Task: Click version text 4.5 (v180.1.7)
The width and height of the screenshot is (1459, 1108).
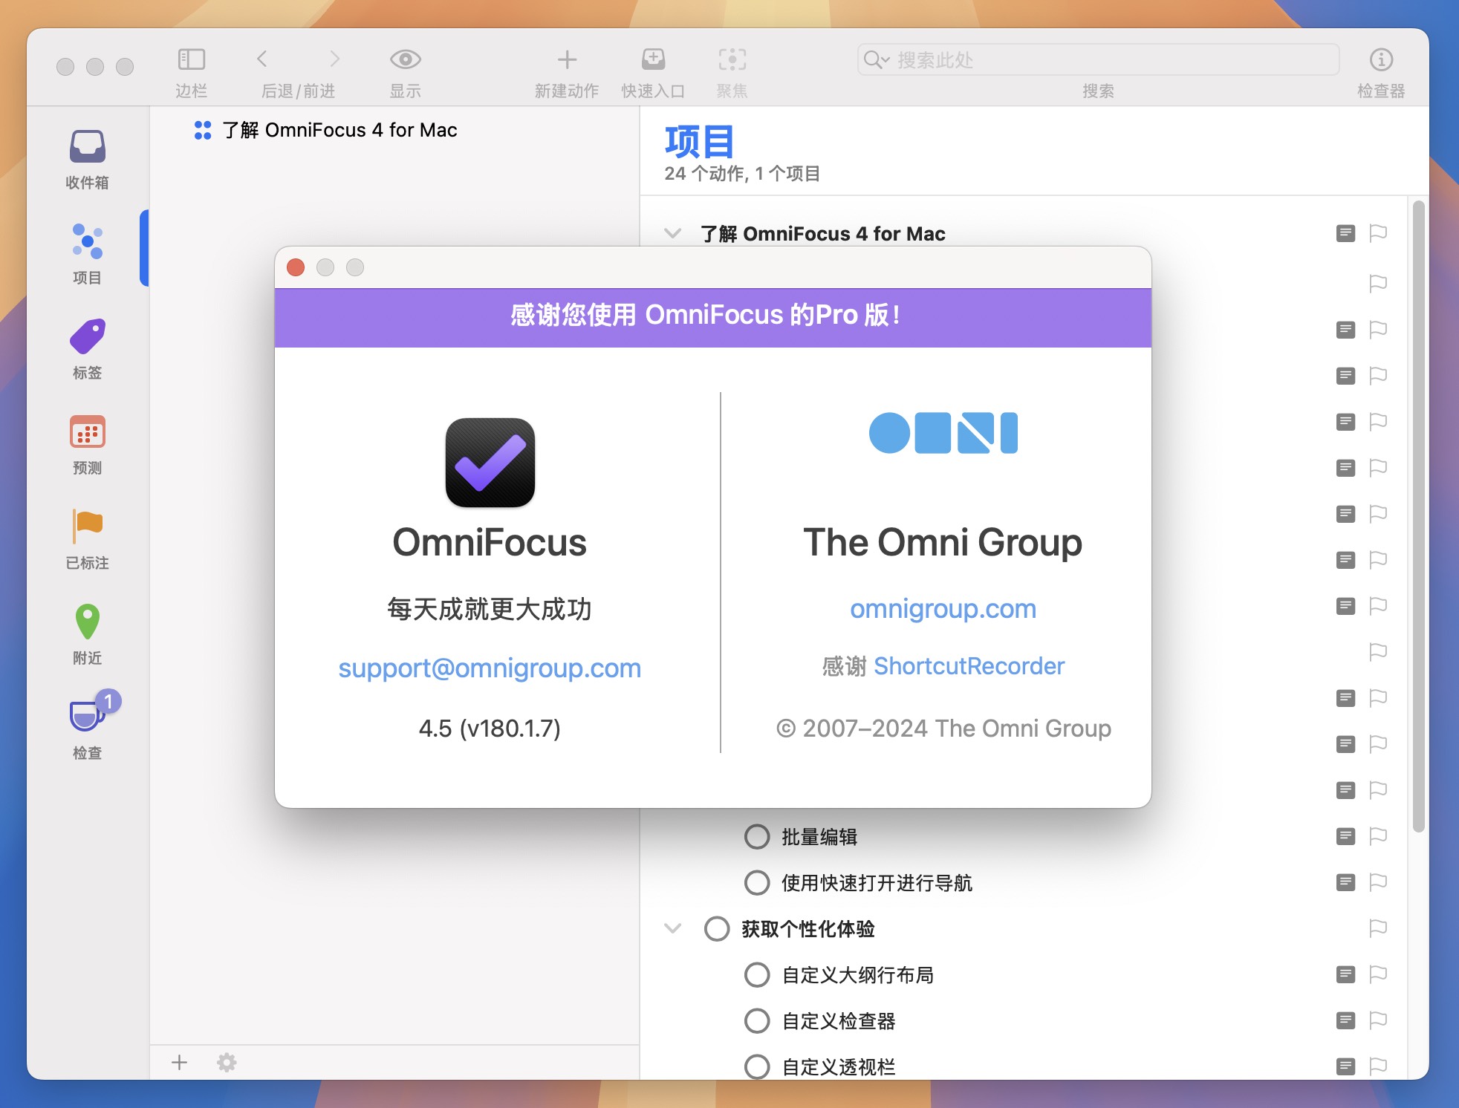Action: point(490,729)
